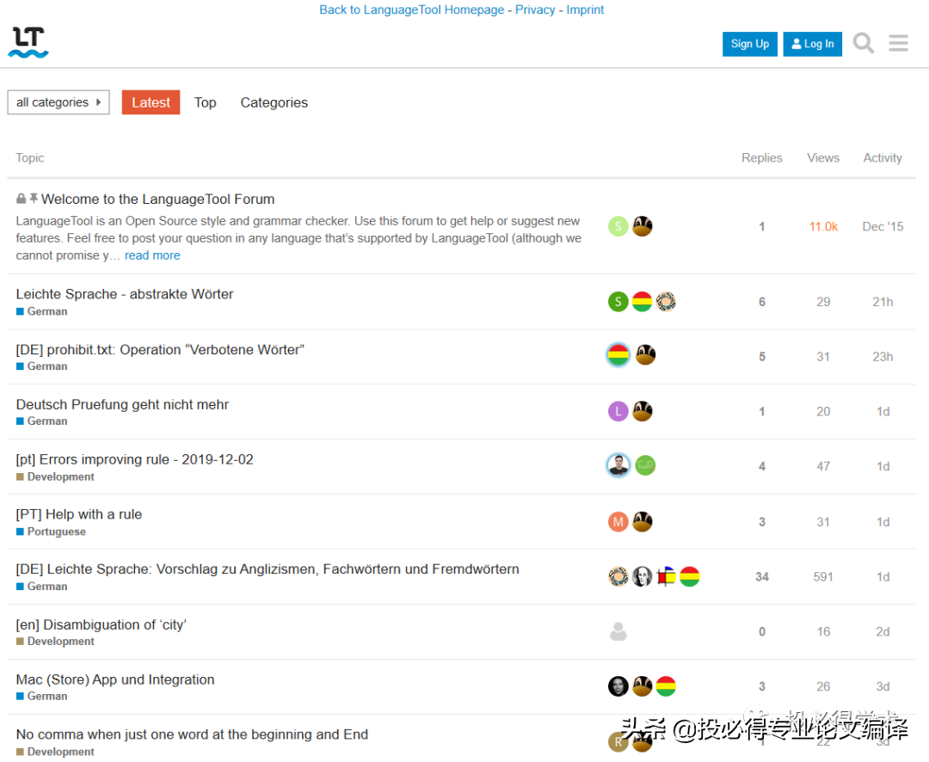Screen dimensions: 929x762
Task: Open Welcome to the LanguageTool Forum topic
Action: [157, 199]
